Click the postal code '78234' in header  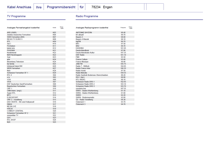tap(96, 7)
